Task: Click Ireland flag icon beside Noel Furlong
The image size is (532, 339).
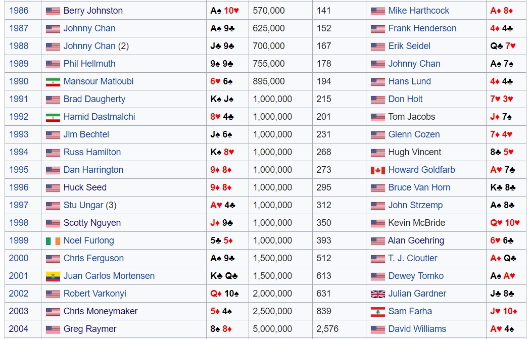Action: (x=53, y=241)
